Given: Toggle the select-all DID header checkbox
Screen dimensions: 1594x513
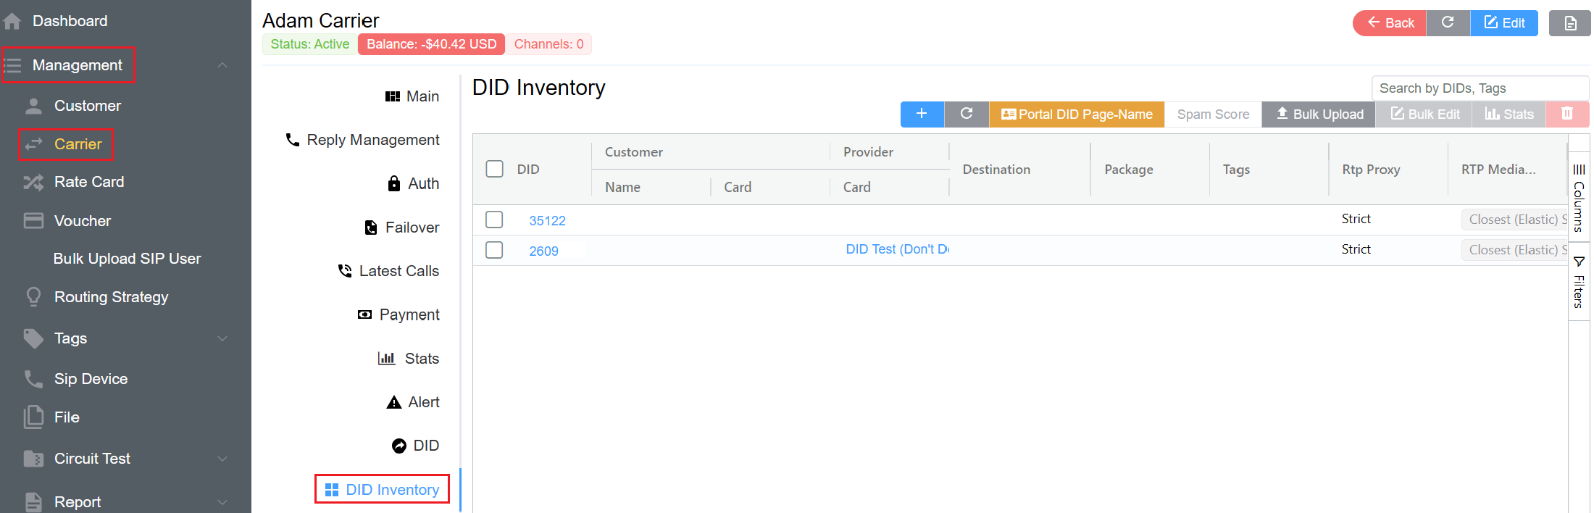Looking at the screenshot, I should 494,169.
